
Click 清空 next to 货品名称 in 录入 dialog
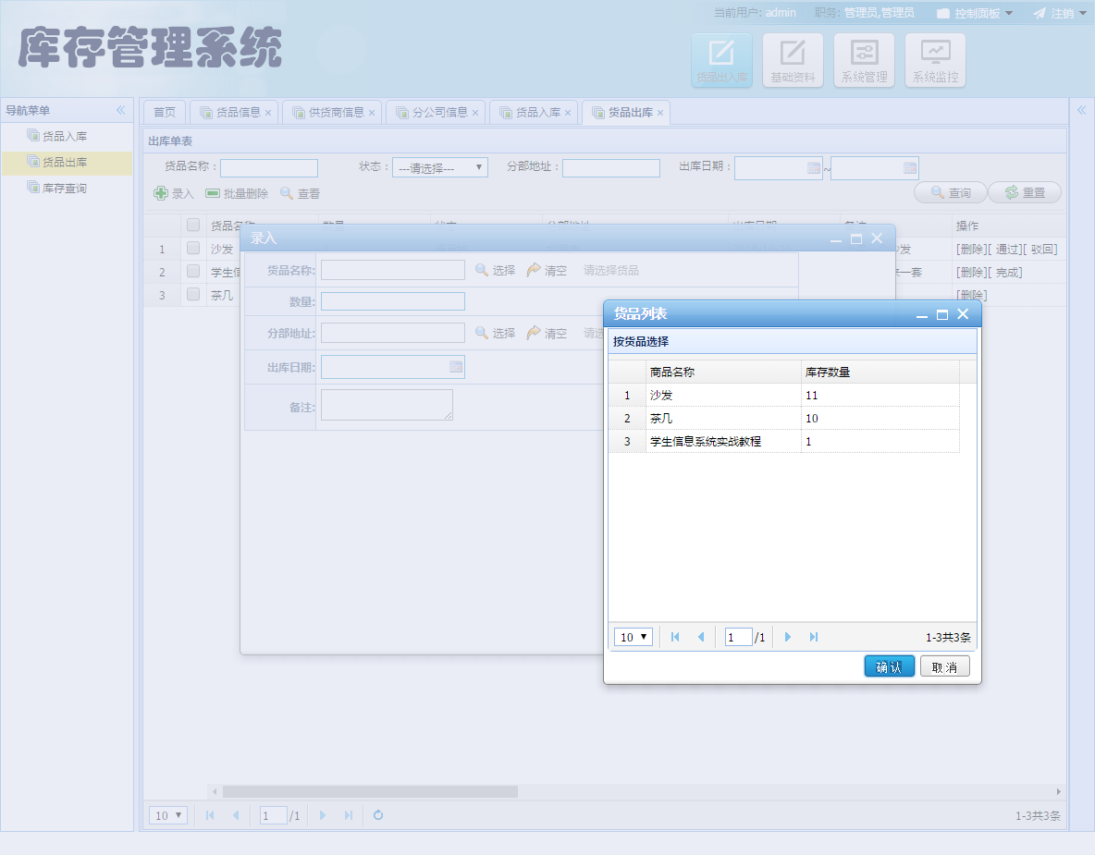[x=547, y=270]
